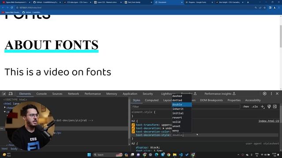
Task: Select the Accessibility sidebar tab
Action: pos(252,101)
